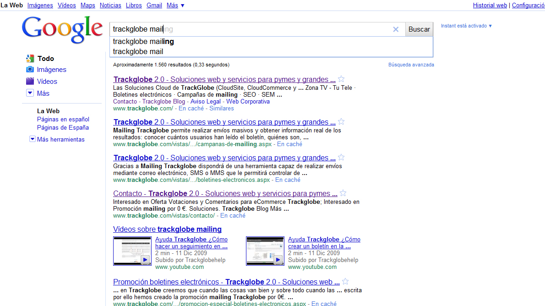Click the Google logo

tap(62, 30)
